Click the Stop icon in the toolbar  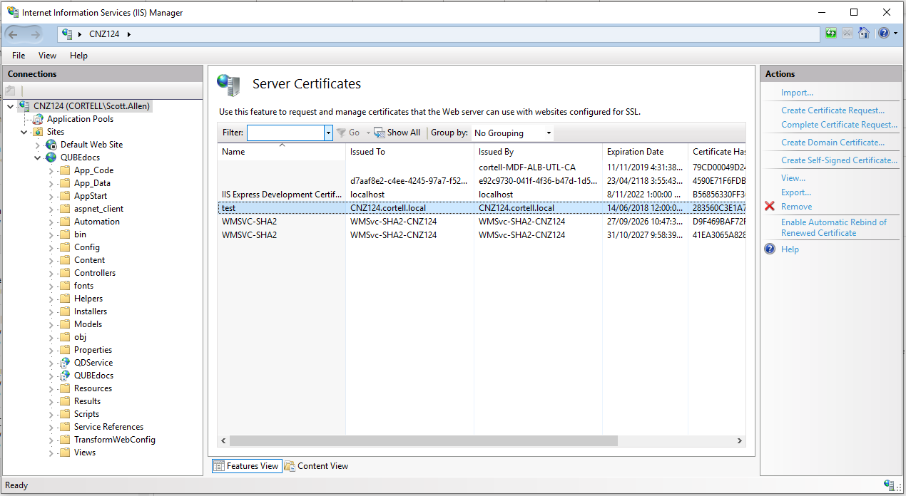tap(848, 33)
